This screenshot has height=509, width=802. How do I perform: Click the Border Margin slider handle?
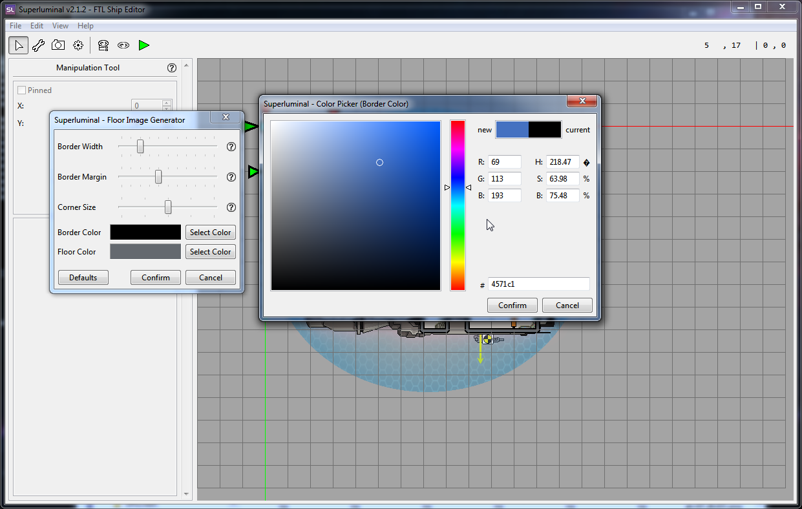[158, 177]
